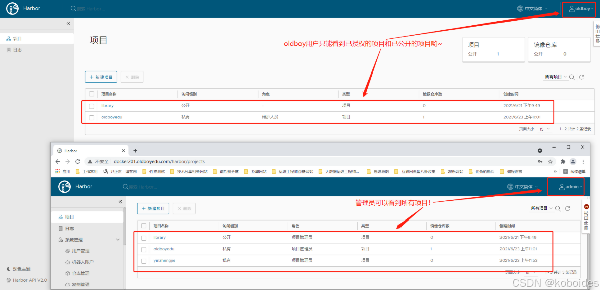Open 所有项目 filter dropdown in admin window
The width and height of the screenshot is (601, 293).
point(541,208)
